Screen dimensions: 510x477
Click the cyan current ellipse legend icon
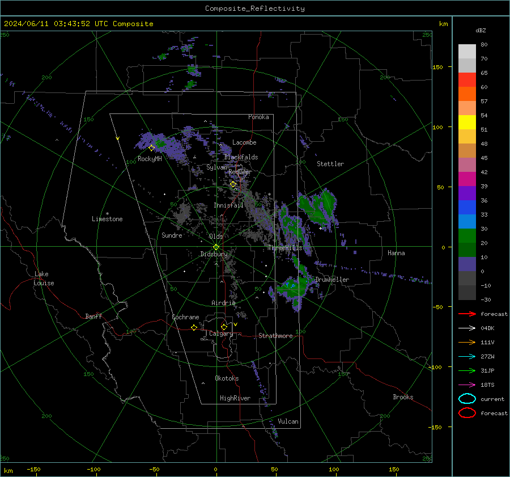467,399
